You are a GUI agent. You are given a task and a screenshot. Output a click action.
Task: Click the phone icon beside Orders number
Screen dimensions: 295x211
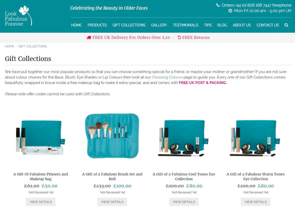(218, 5)
